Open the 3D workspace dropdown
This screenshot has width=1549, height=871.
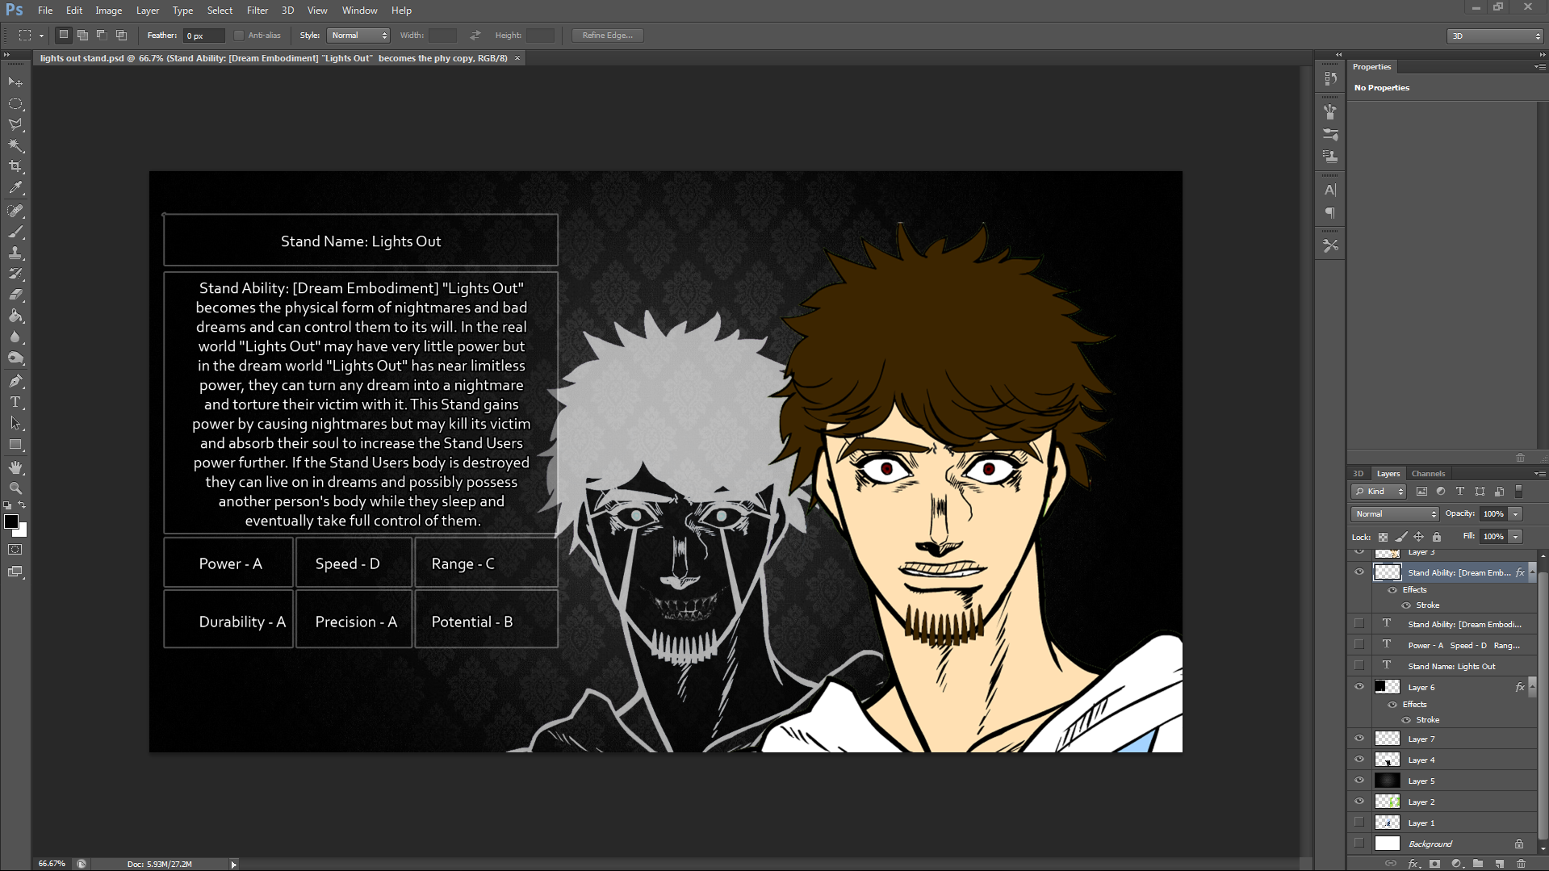click(1495, 36)
